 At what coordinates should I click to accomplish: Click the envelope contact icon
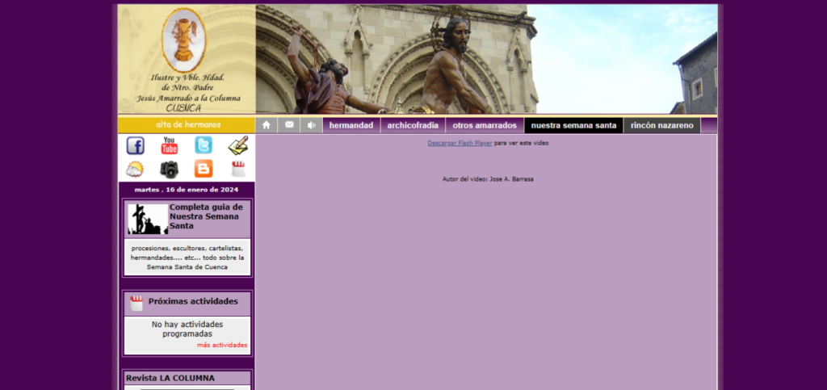tap(289, 125)
